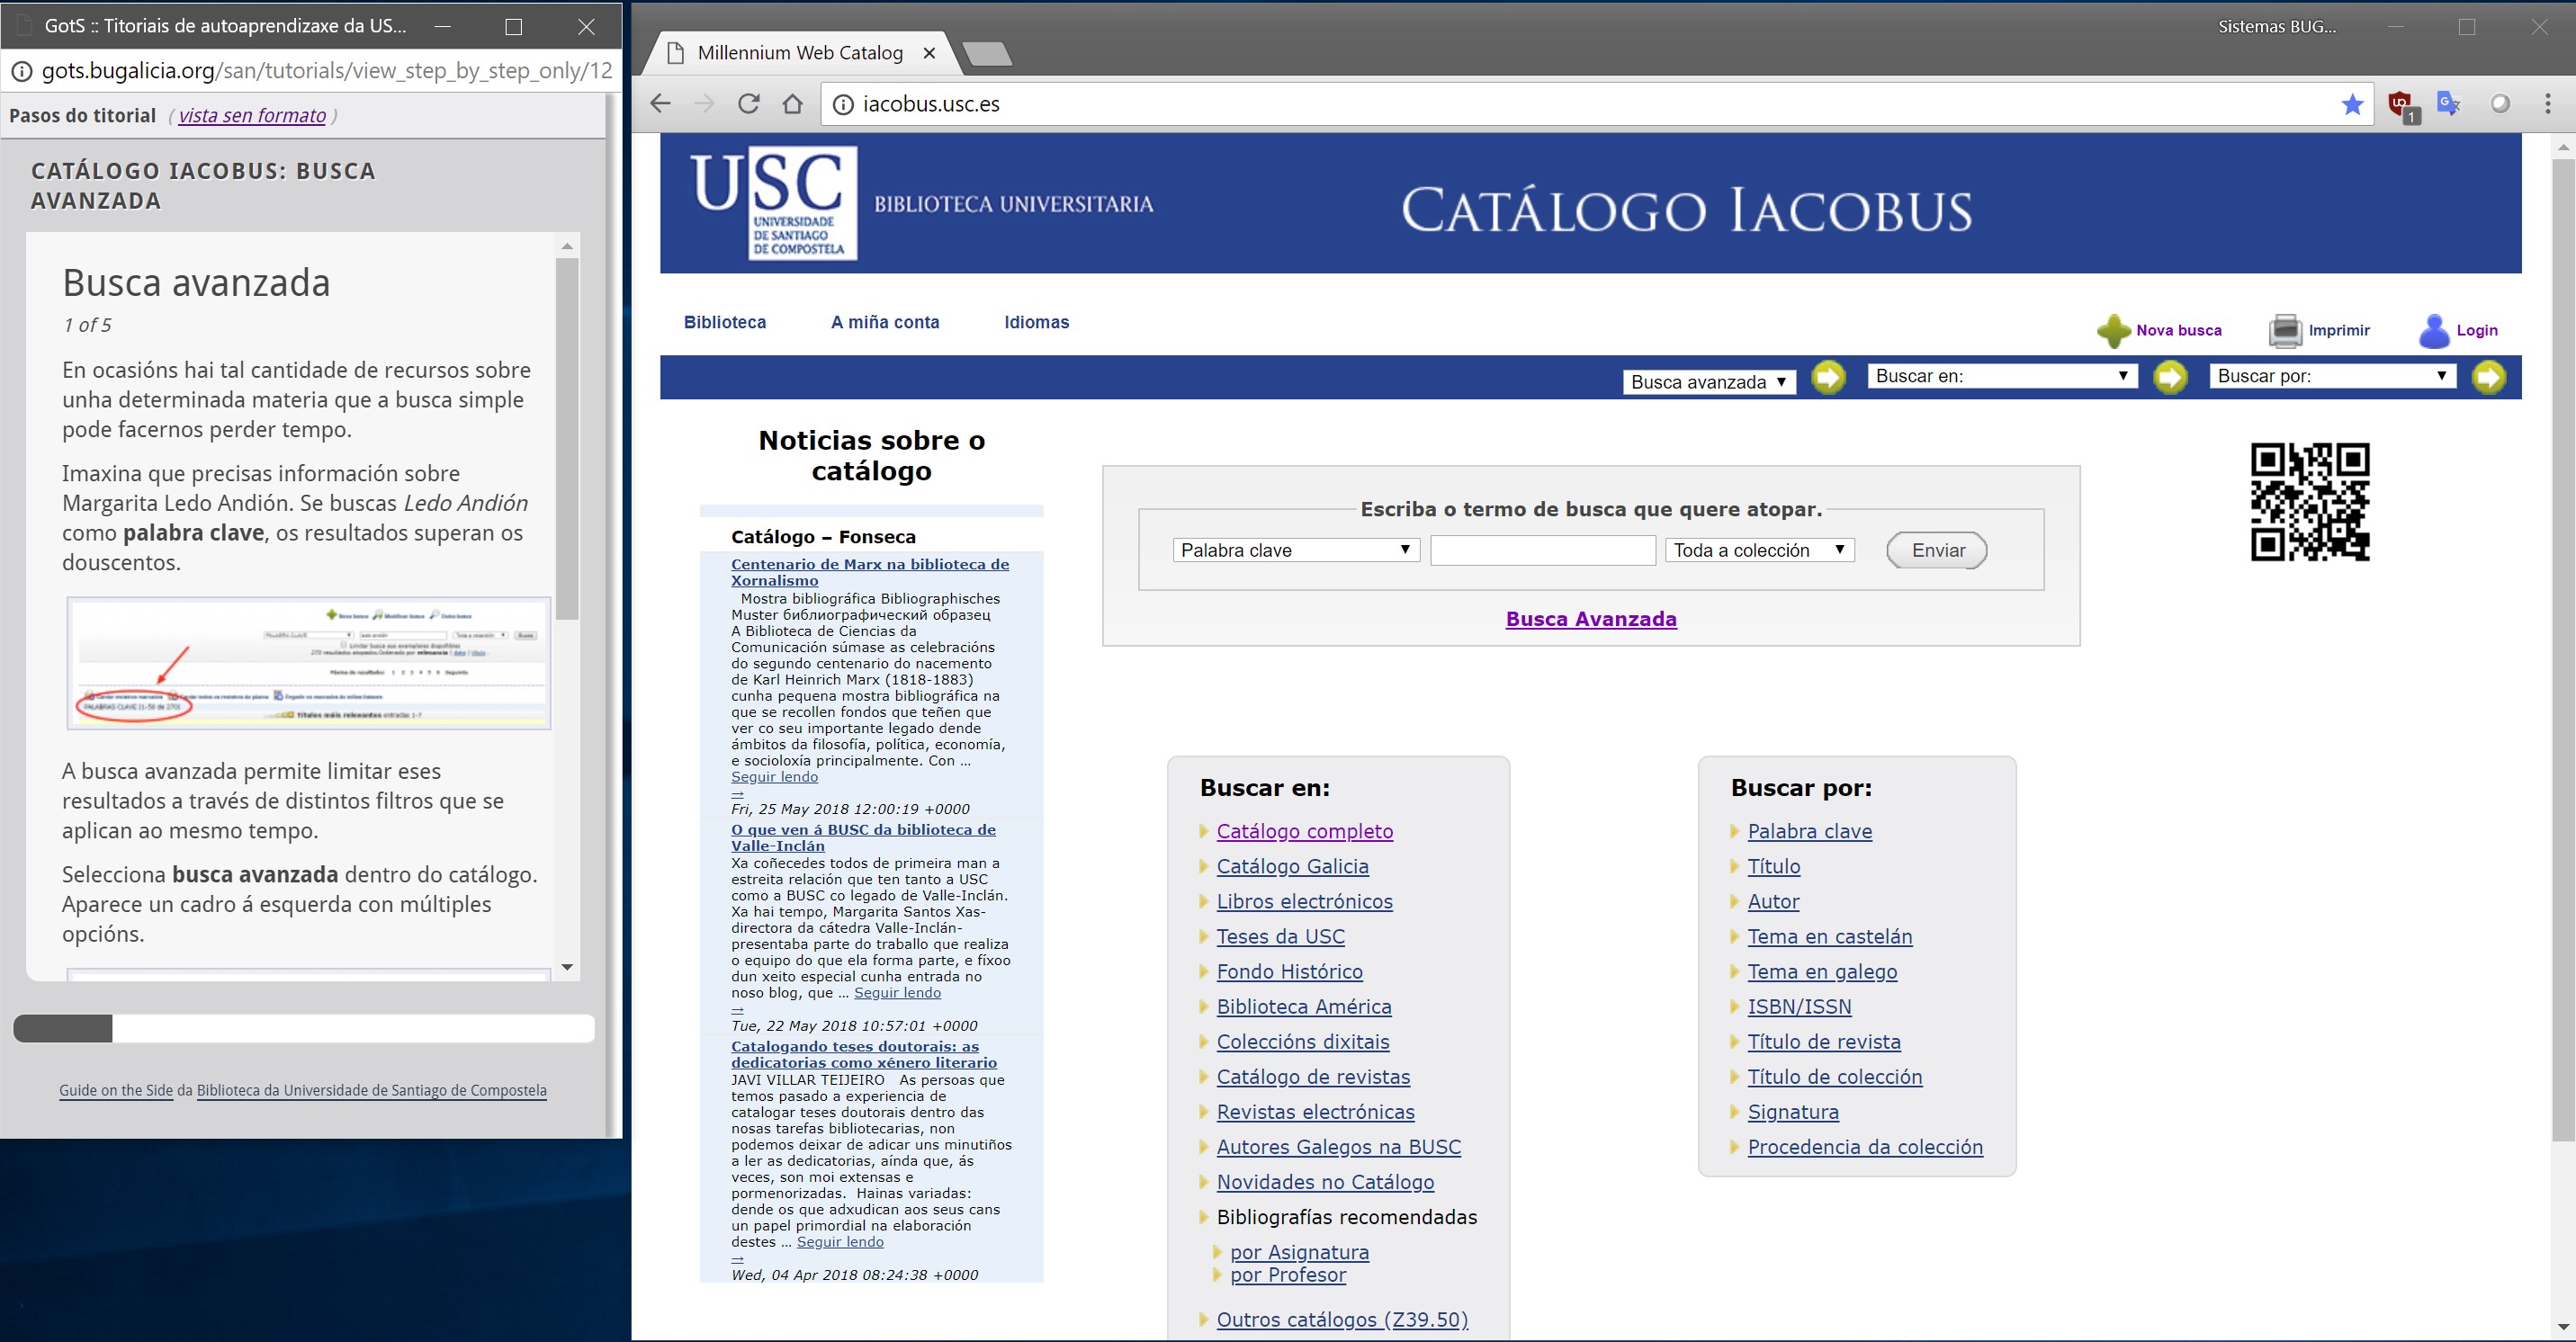
Task: Open Novidades no Catálogo link
Action: click(1325, 1182)
